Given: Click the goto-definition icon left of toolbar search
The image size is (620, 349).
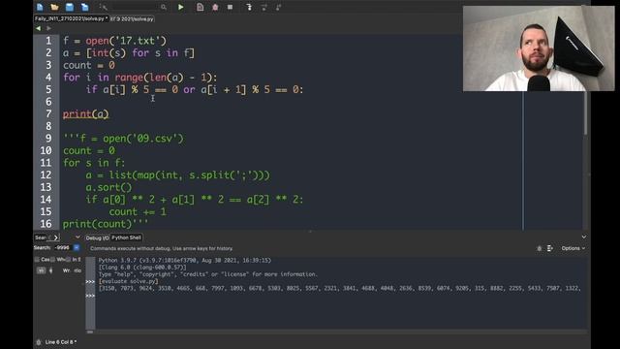Looking at the screenshot, I should point(104,7).
